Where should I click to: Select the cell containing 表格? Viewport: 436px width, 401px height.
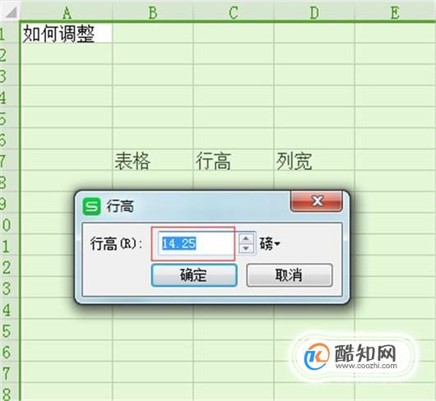(x=153, y=159)
